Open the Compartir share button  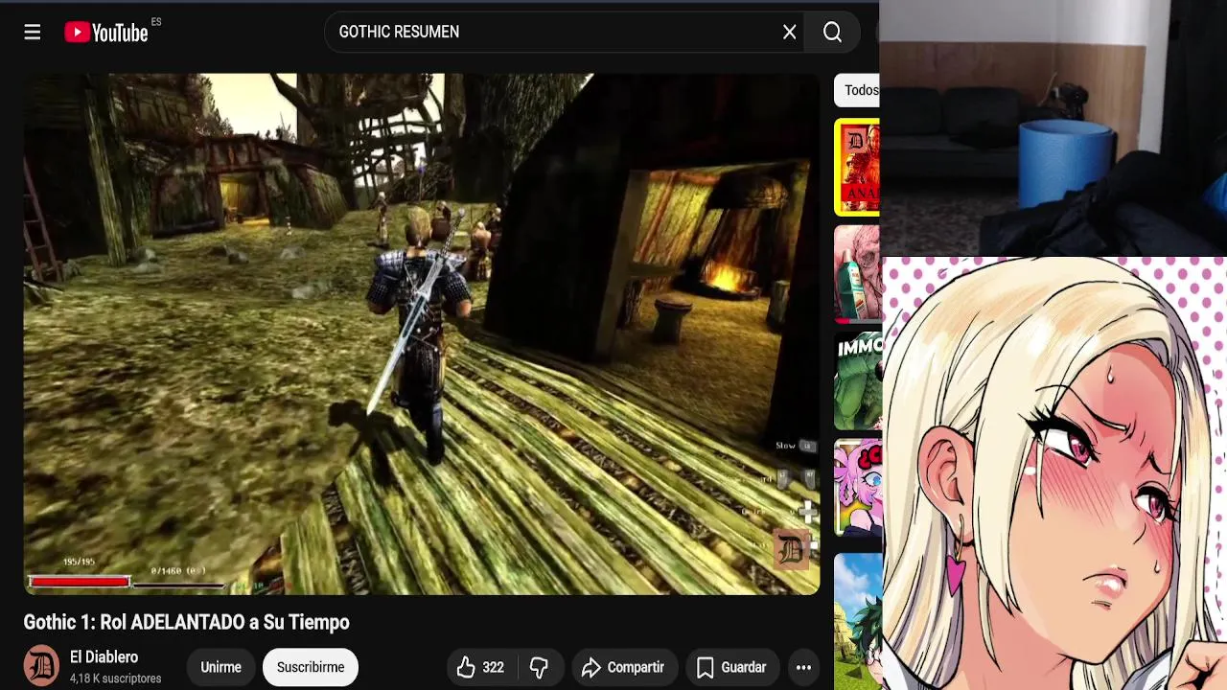pos(624,667)
